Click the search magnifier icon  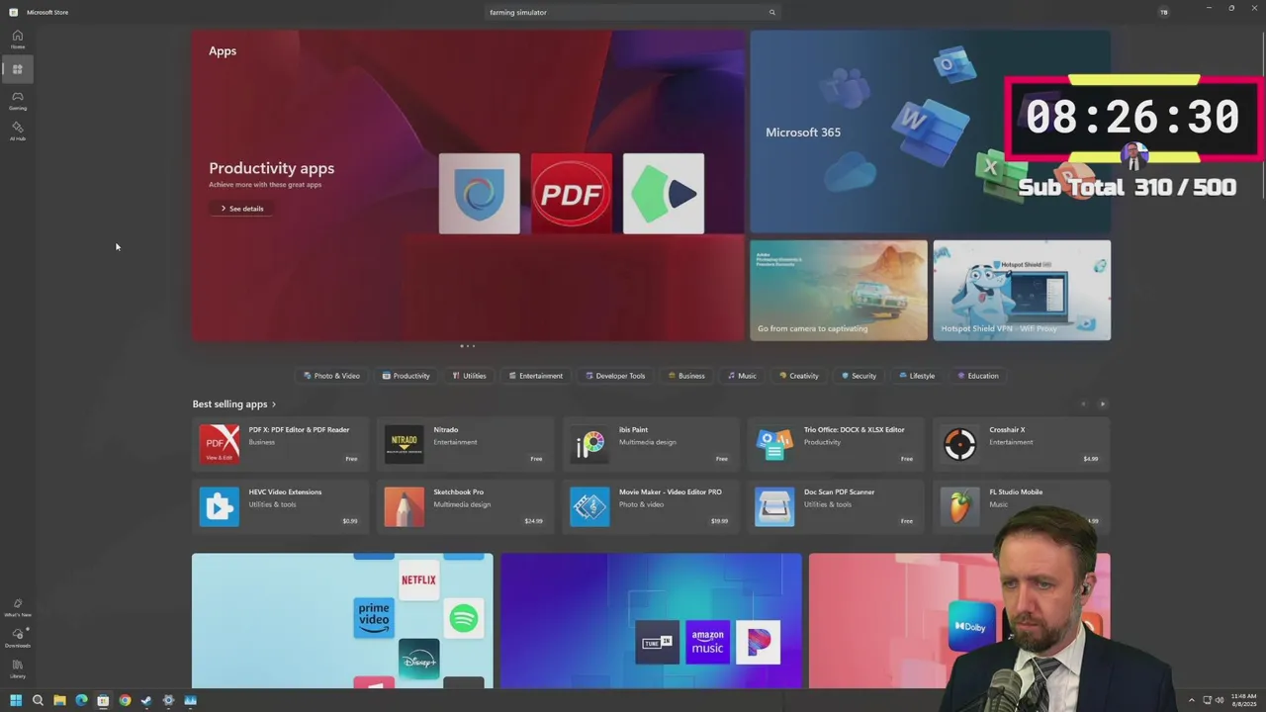(772, 13)
